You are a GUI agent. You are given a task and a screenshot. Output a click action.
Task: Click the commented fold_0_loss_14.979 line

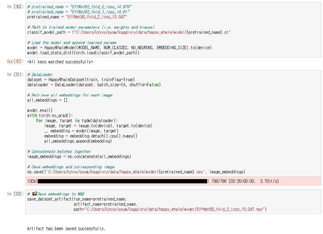point(79,7)
